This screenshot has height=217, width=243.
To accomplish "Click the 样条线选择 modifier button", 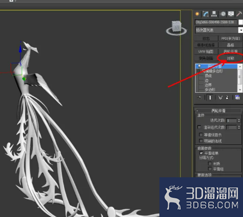I will (206, 45).
